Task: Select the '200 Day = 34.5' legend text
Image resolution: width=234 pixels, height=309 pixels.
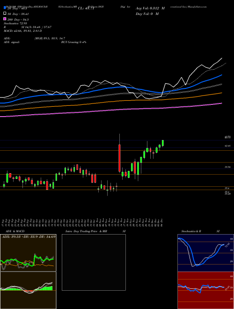Action: 18,20
